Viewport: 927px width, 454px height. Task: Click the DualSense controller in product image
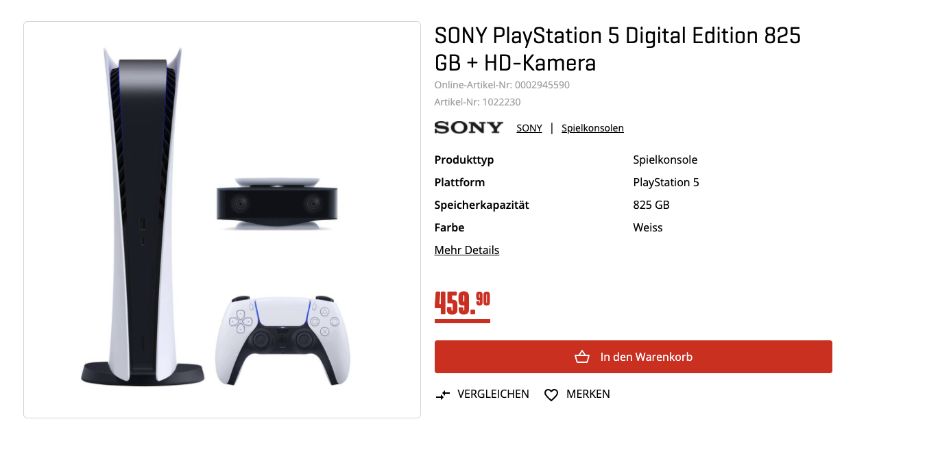pos(282,338)
